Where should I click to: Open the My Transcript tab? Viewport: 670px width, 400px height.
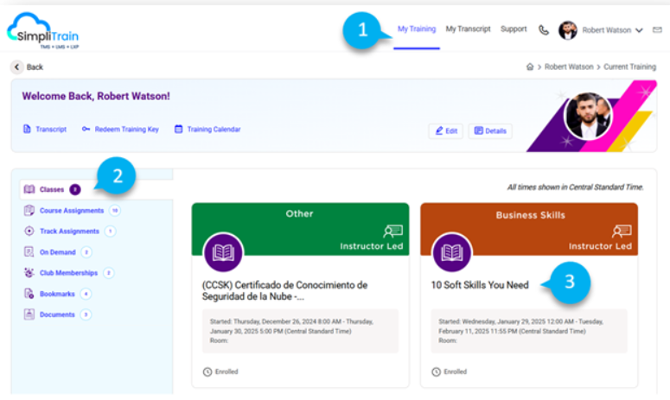click(x=468, y=29)
